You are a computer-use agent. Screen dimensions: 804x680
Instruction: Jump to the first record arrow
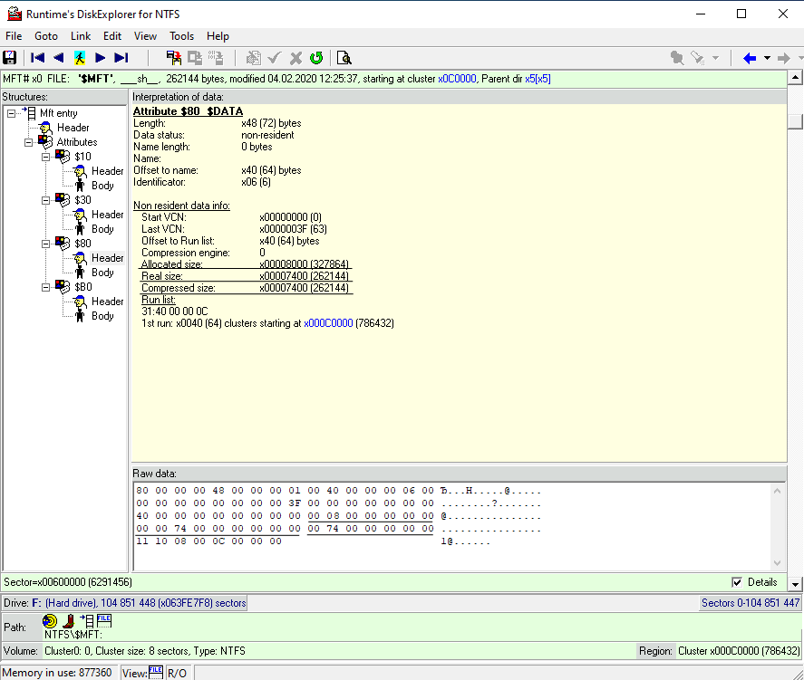coord(38,58)
